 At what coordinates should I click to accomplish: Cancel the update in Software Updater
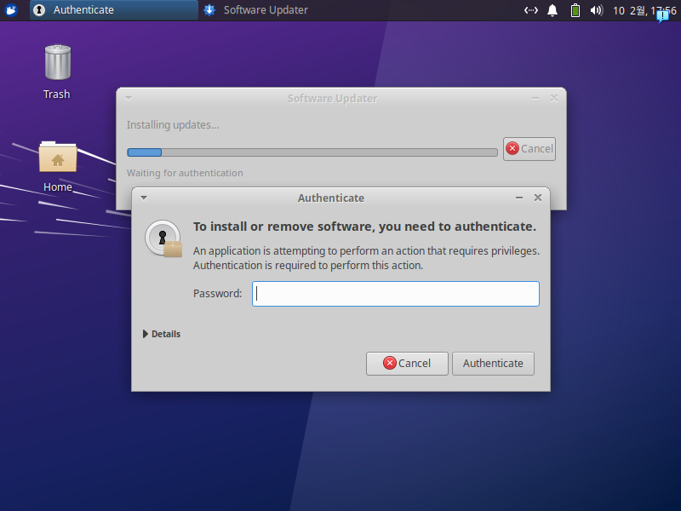[529, 149]
